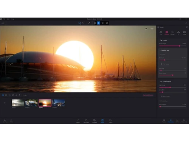Image resolution: width=189 pixels, height=142 pixels.
Task: Select the Image media type icon
Action: coord(3,95)
